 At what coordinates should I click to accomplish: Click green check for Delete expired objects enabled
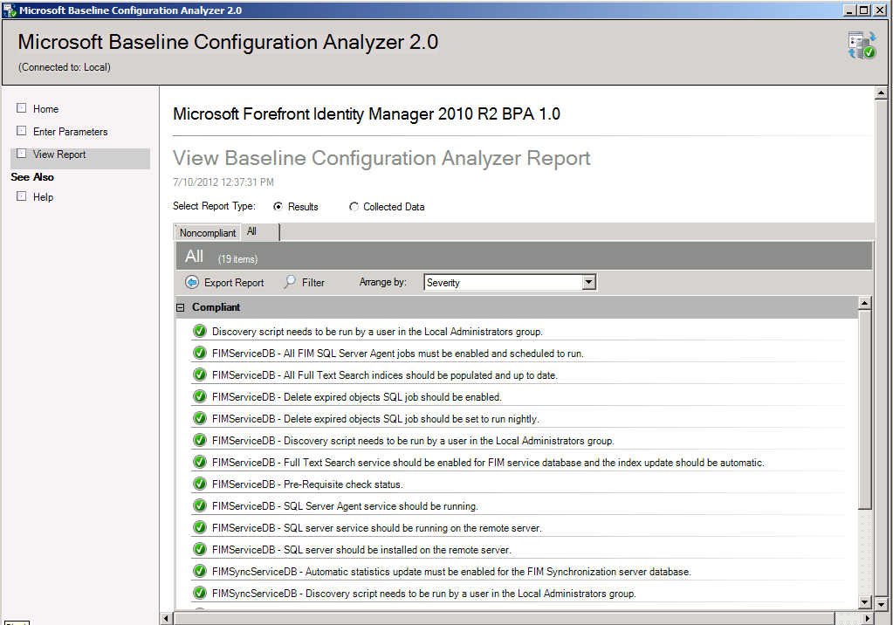200,397
